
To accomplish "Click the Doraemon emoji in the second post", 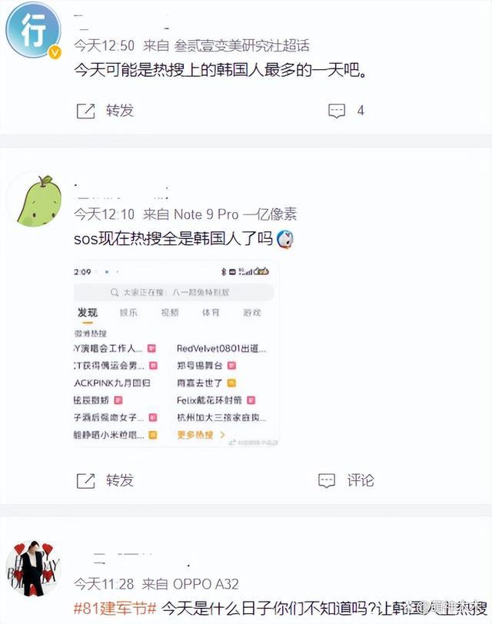I will pyautogui.click(x=284, y=239).
